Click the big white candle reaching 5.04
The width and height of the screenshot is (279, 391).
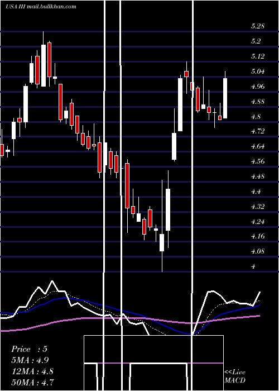(180, 105)
